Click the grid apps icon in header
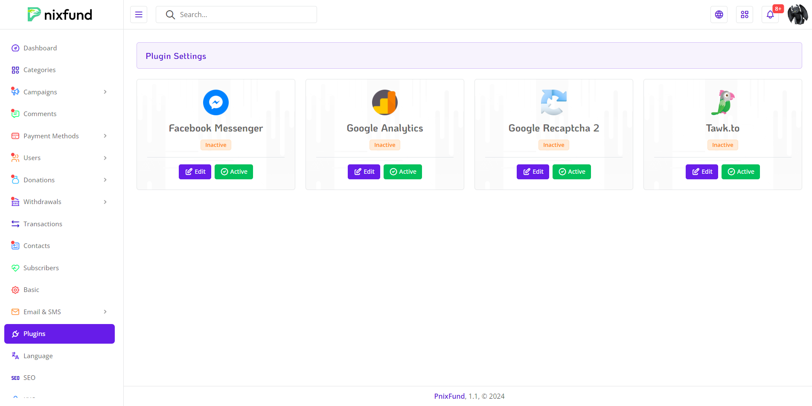 point(745,15)
